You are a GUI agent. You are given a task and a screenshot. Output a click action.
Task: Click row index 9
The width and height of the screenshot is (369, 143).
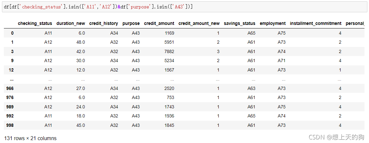(12, 60)
